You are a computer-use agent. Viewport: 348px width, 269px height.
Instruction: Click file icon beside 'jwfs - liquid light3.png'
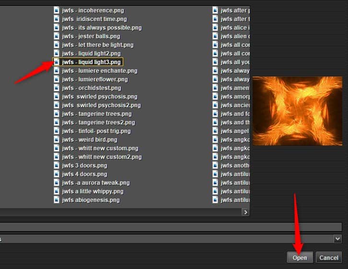coord(57,62)
